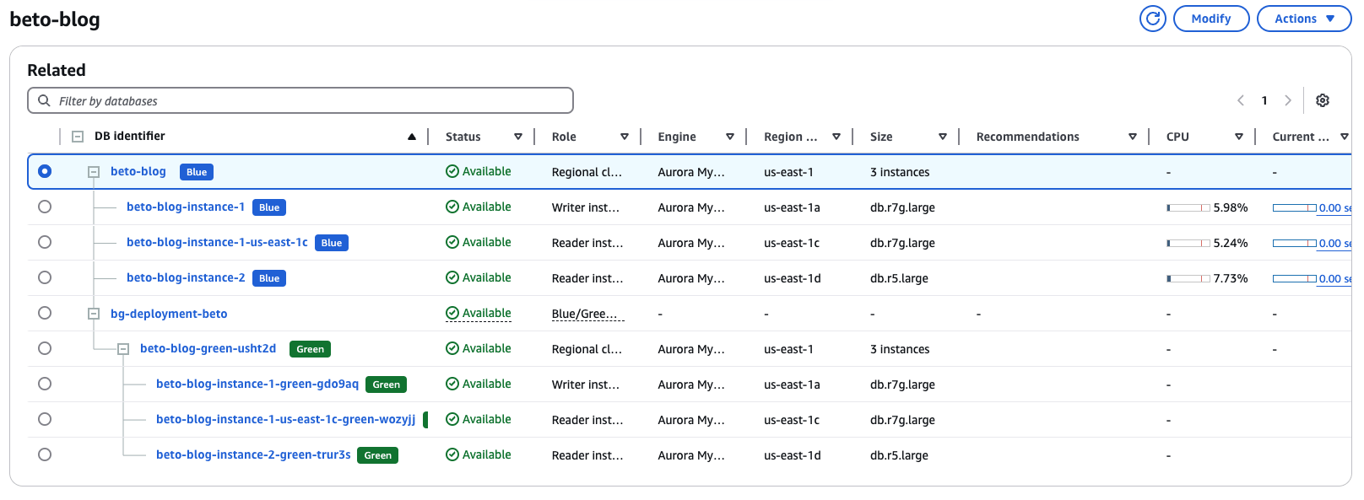The width and height of the screenshot is (1364, 500).
Task: Go to previous page chevron
Action: (x=1241, y=100)
